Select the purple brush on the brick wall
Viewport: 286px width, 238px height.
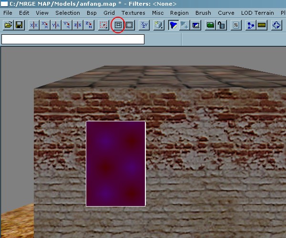pos(116,164)
